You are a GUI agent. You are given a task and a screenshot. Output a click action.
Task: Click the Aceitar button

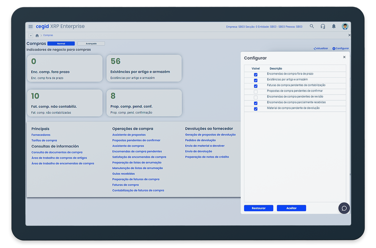tap(291, 208)
